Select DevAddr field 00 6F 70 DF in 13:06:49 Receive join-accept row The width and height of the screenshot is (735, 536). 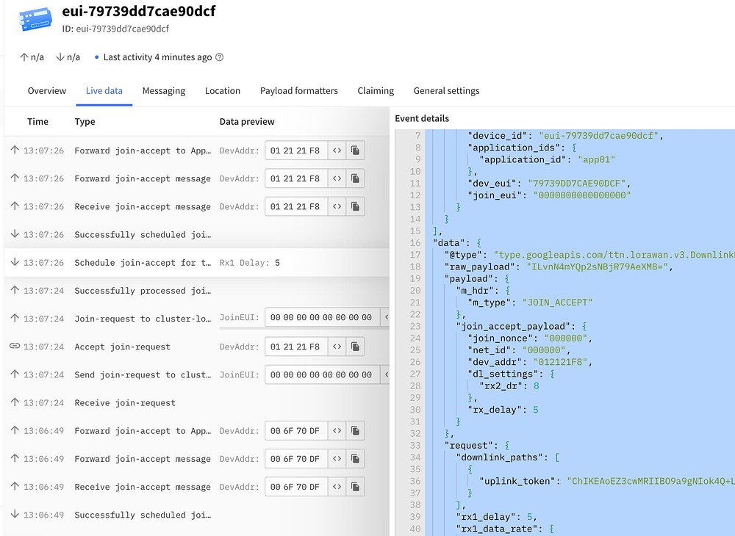pos(296,488)
